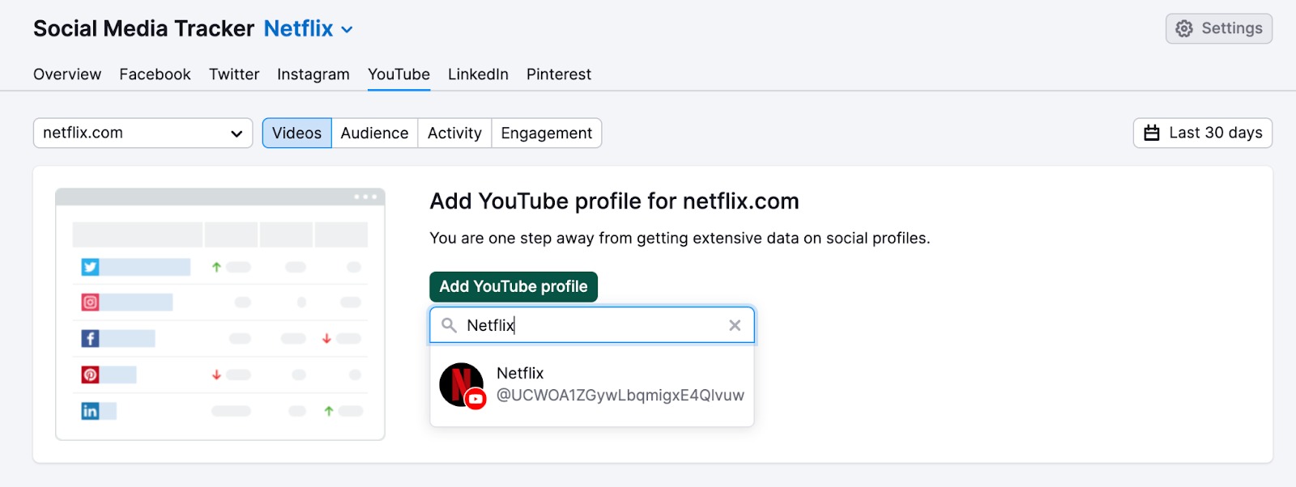Click the Add YouTube profile button
The width and height of the screenshot is (1296, 487).
[514, 286]
